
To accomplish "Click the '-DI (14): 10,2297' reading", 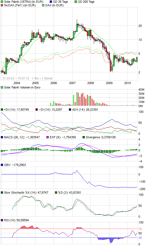I will [x=51, y=110].
